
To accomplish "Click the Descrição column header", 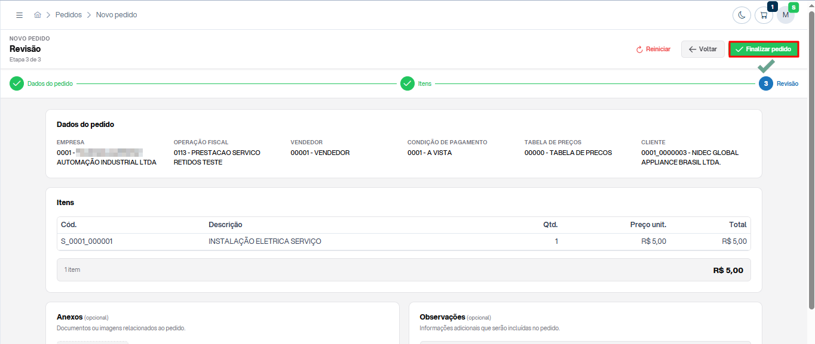I will [225, 225].
